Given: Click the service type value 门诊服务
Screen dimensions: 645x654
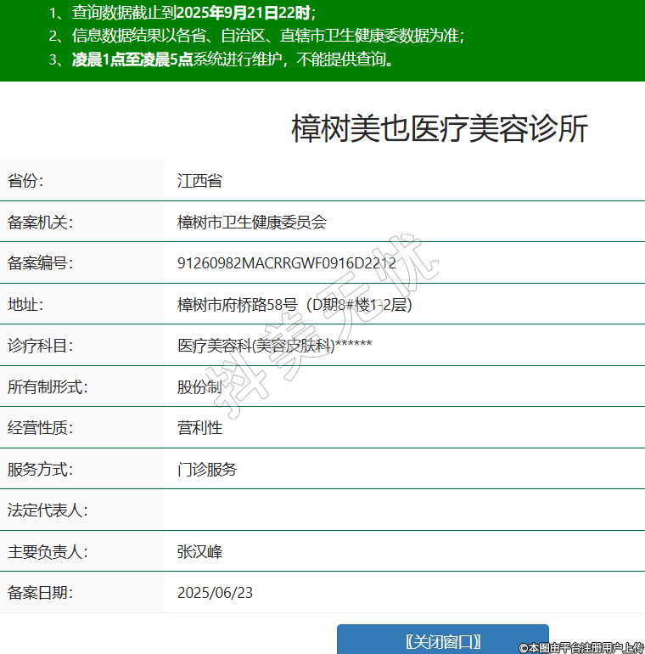Looking at the screenshot, I should [x=207, y=470].
